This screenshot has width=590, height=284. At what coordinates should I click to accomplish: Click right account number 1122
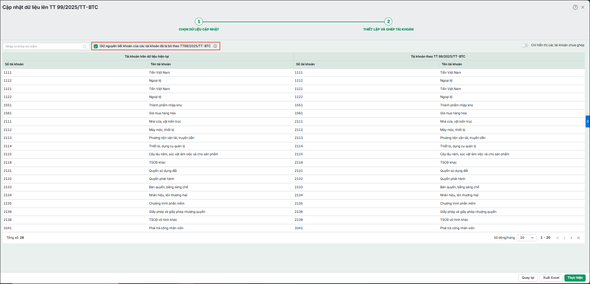(299, 97)
